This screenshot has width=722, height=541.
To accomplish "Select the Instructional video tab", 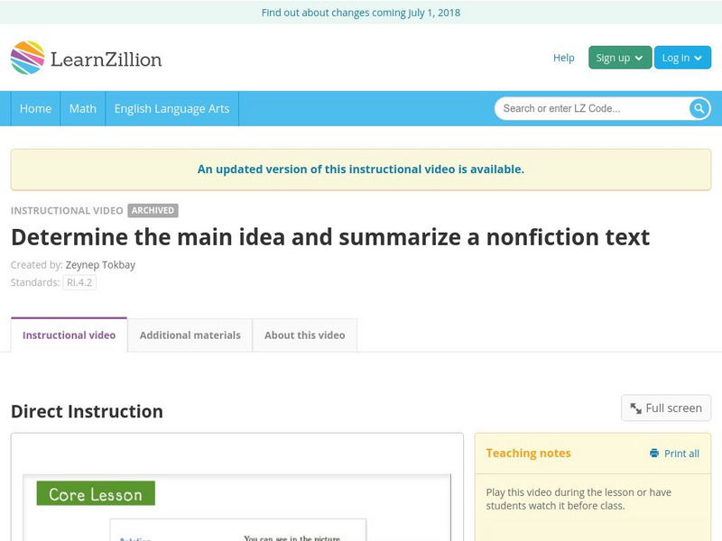I will (x=69, y=335).
